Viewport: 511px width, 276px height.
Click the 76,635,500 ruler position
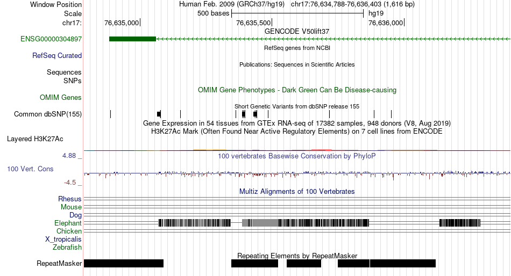coord(253,23)
